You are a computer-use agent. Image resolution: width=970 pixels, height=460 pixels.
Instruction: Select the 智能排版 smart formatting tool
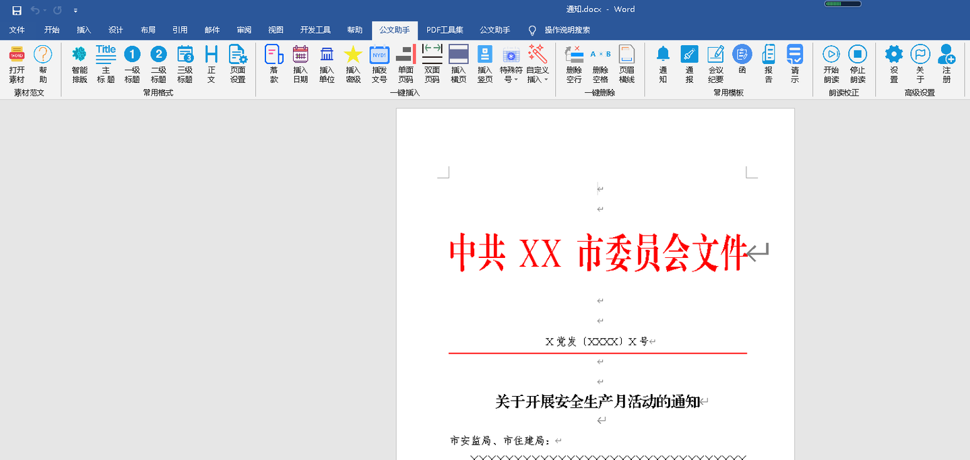pos(79,64)
